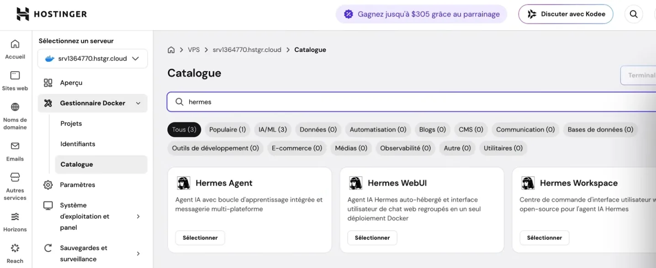The height and width of the screenshot is (268, 656).
Task: Select the Observabilité (0) filter
Action: 406,148
